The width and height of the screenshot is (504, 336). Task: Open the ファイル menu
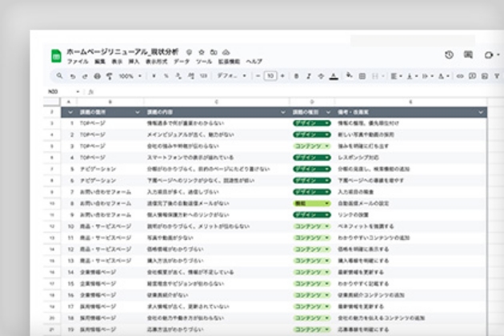tap(78, 62)
